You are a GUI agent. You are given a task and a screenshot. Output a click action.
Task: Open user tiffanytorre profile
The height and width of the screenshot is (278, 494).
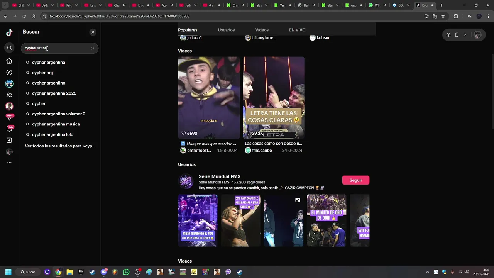pos(261,37)
